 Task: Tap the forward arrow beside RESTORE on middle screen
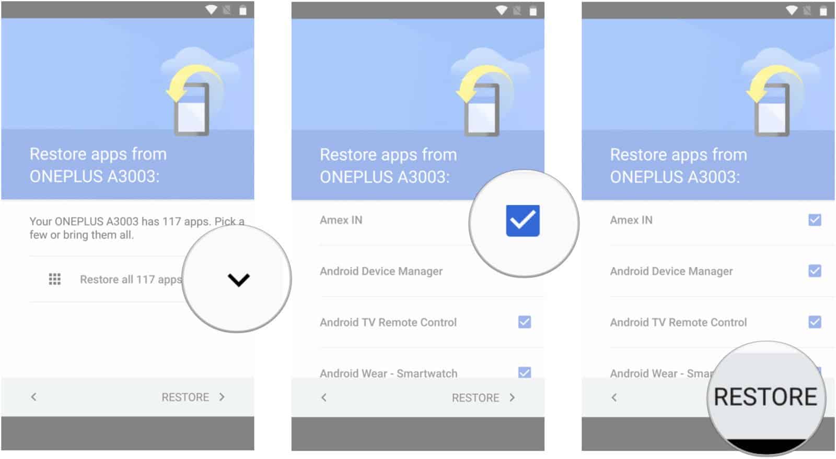[512, 397]
